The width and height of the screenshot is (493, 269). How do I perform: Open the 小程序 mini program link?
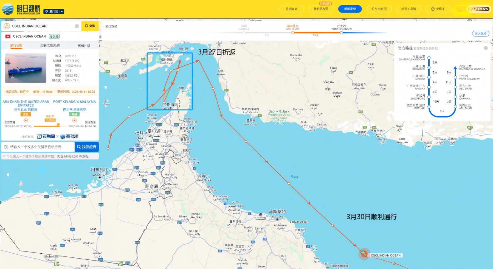click(438, 9)
